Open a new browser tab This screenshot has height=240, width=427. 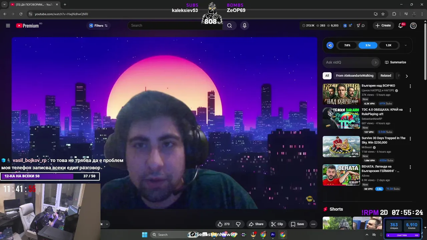(x=65, y=4)
